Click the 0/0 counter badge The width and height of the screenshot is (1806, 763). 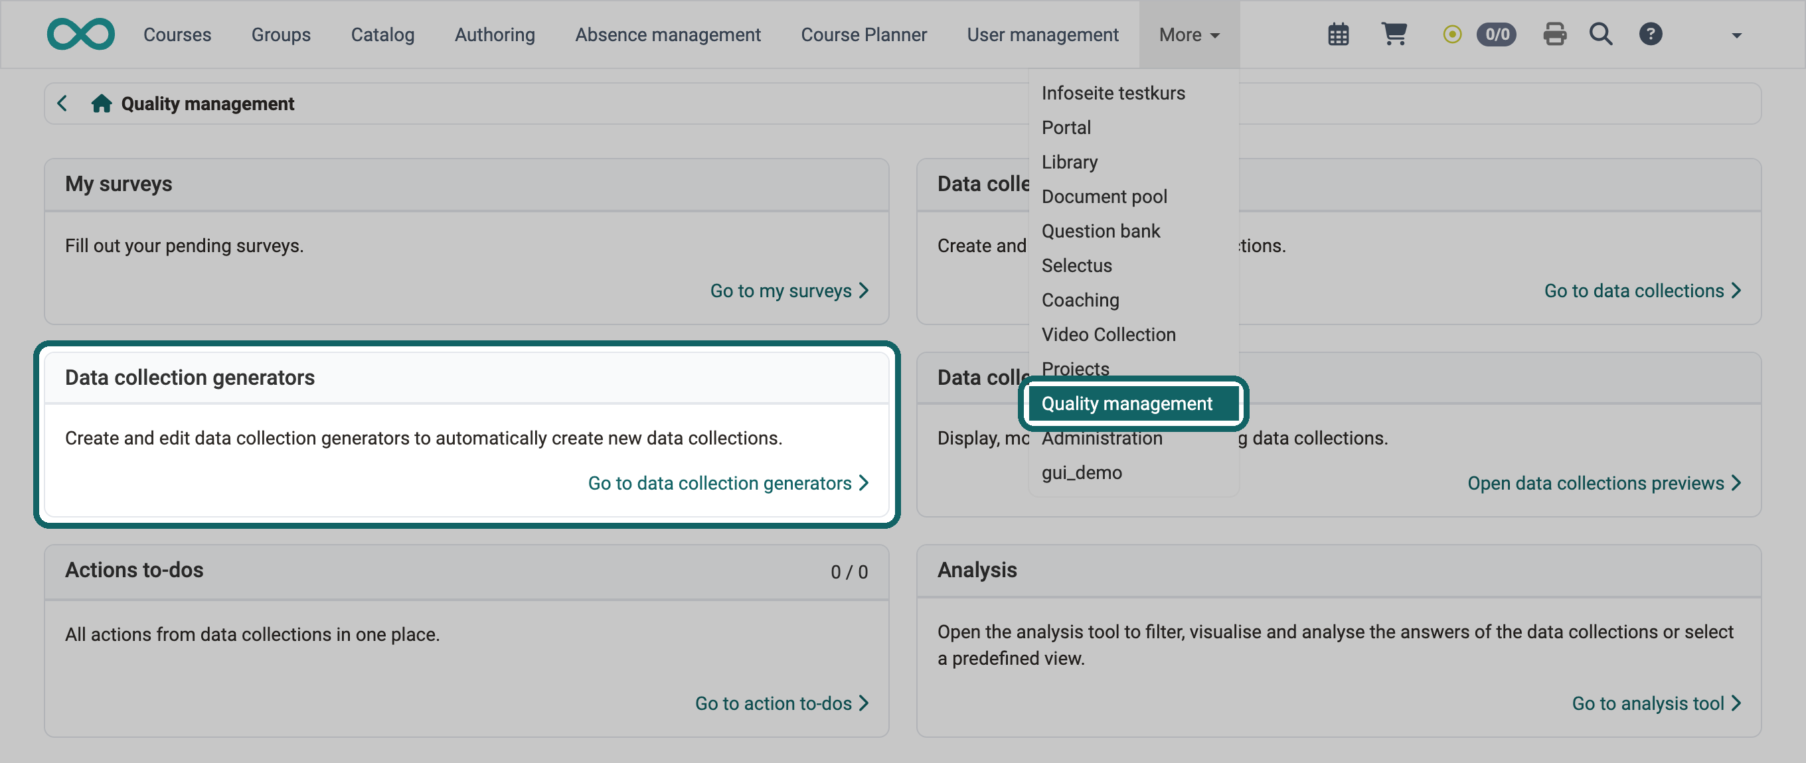1496,35
